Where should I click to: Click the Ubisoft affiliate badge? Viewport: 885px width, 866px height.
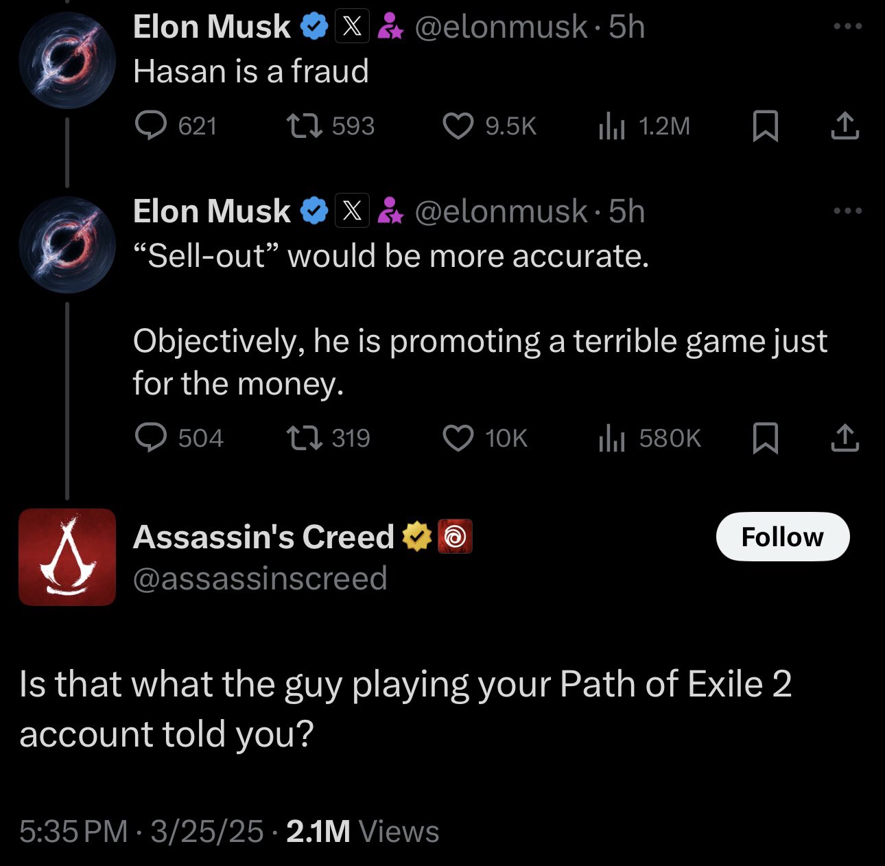click(x=455, y=537)
